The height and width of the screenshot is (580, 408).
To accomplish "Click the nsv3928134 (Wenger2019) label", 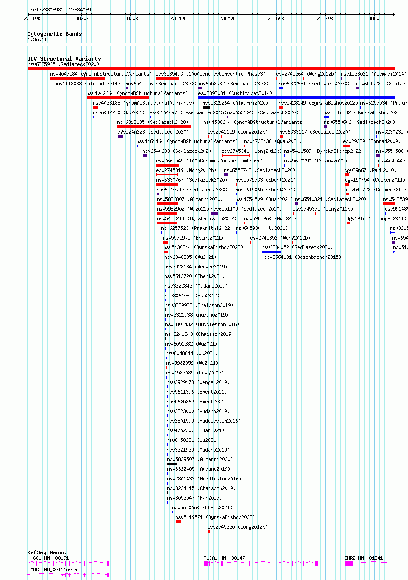I will 196,267.
